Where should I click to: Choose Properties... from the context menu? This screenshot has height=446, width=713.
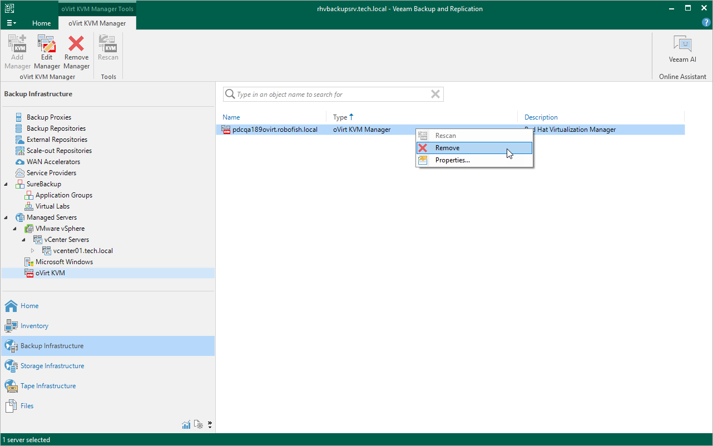coord(474,160)
